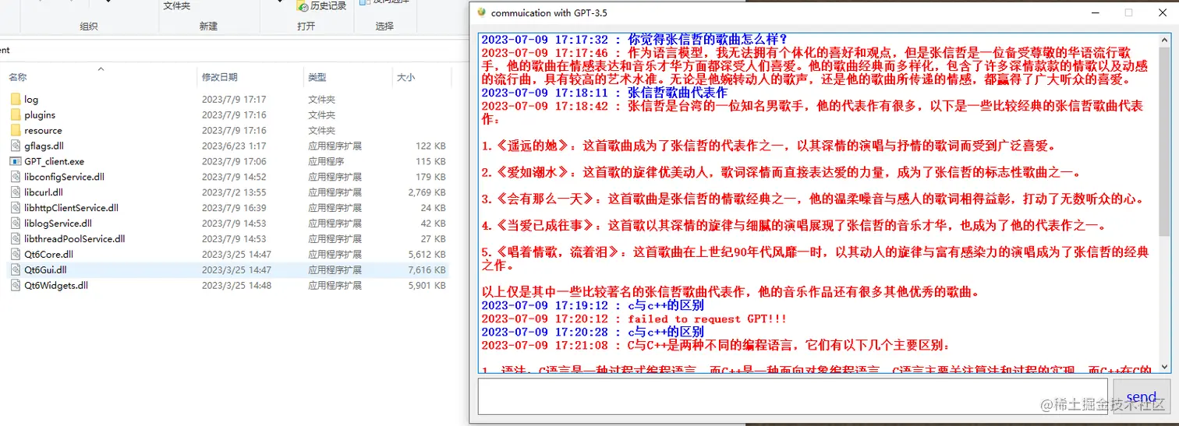
Task: Select the file name libthreadPoolService.dll
Action: [x=74, y=239]
